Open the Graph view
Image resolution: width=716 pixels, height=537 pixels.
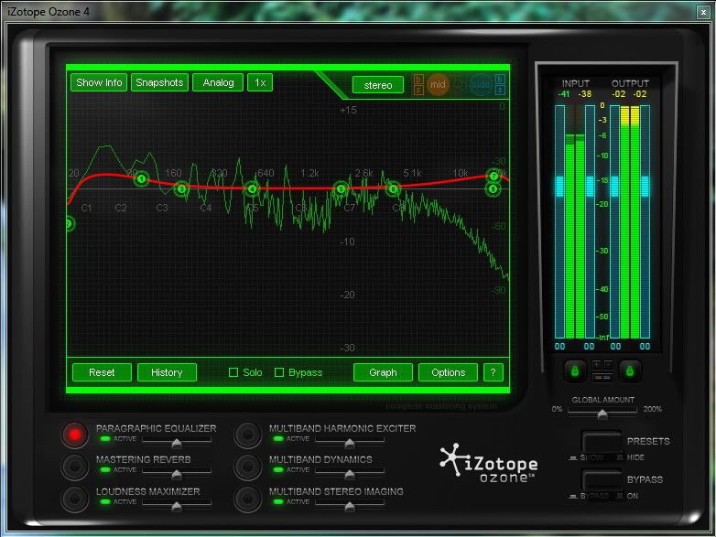[x=383, y=372]
